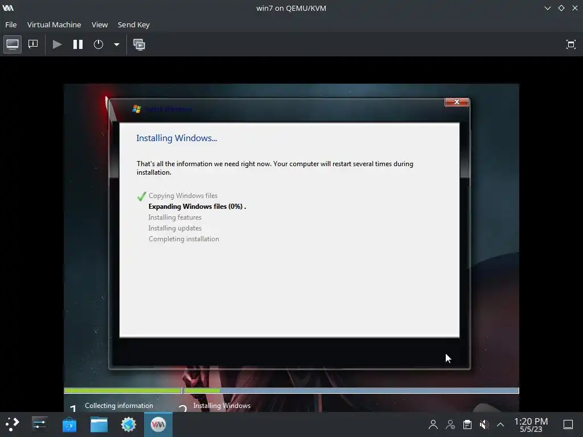Open the KDE application launcher
This screenshot has width=583, height=437.
[x=13, y=424]
